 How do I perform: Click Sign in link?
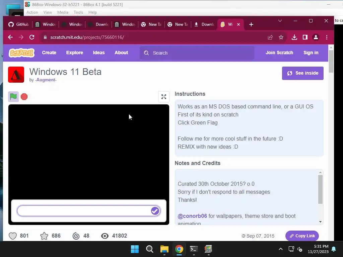(x=311, y=53)
